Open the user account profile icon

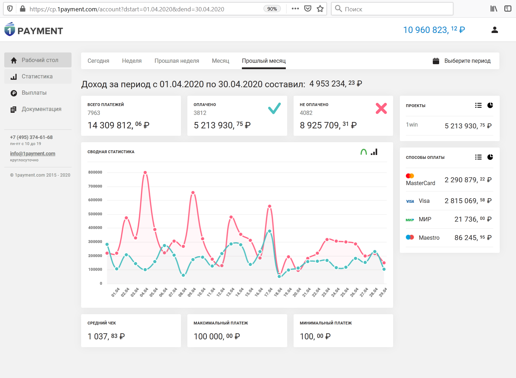[x=495, y=30]
